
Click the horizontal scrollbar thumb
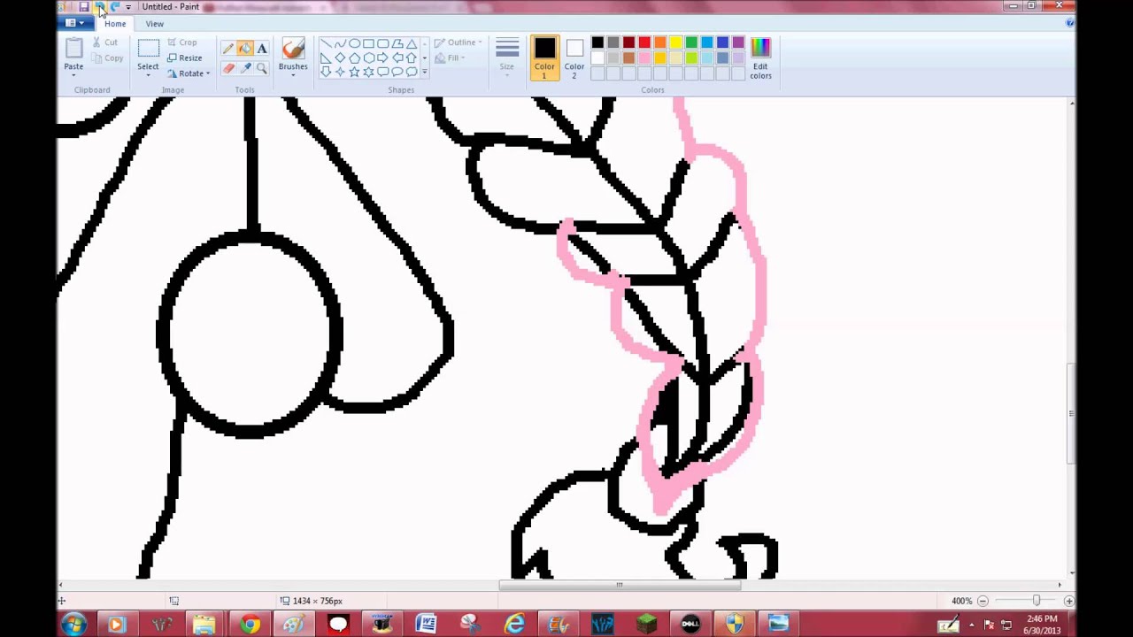pos(620,585)
